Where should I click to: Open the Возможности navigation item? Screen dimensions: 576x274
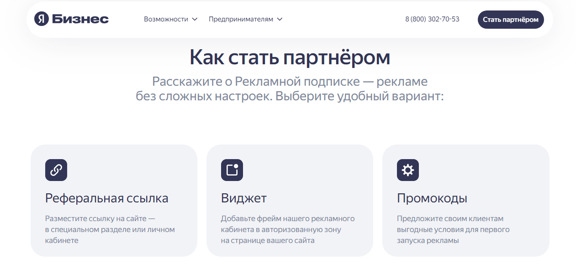point(171,19)
